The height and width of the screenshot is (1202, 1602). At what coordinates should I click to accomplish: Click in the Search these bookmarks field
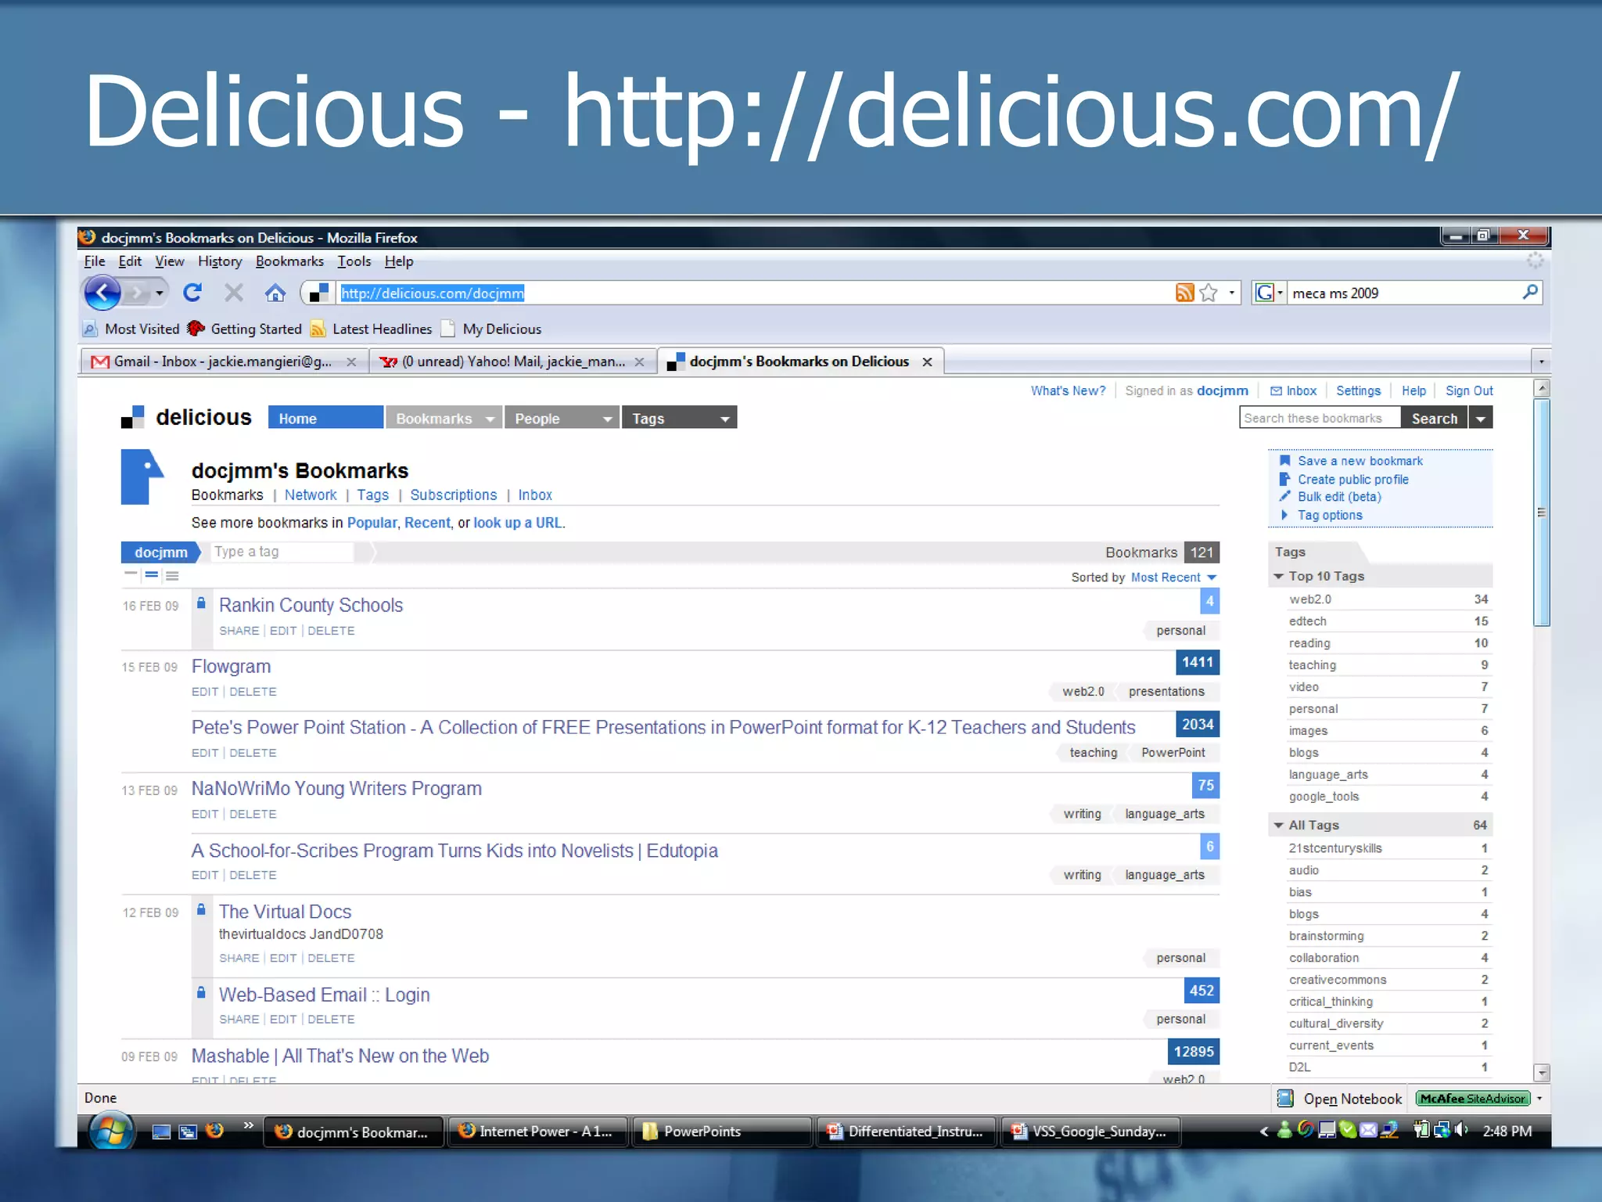[x=1320, y=418]
